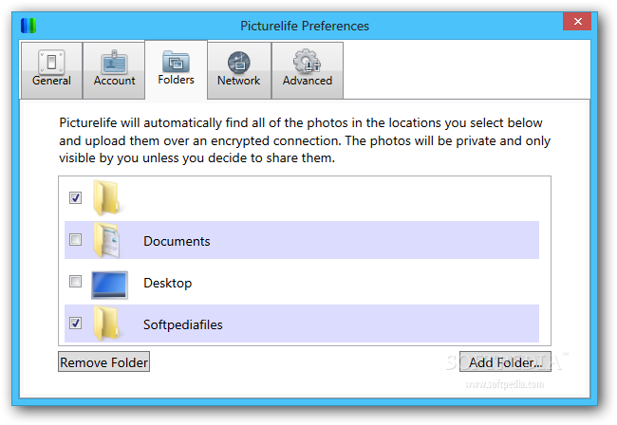Click the General tab switch icon

(x=51, y=62)
